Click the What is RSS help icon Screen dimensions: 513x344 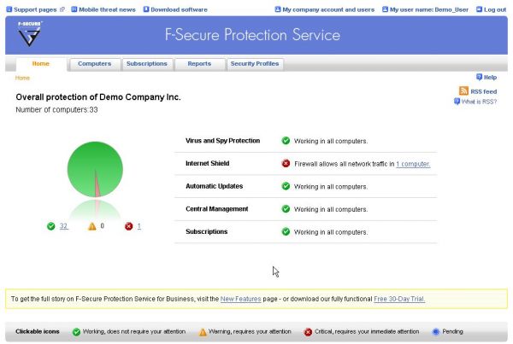(457, 102)
